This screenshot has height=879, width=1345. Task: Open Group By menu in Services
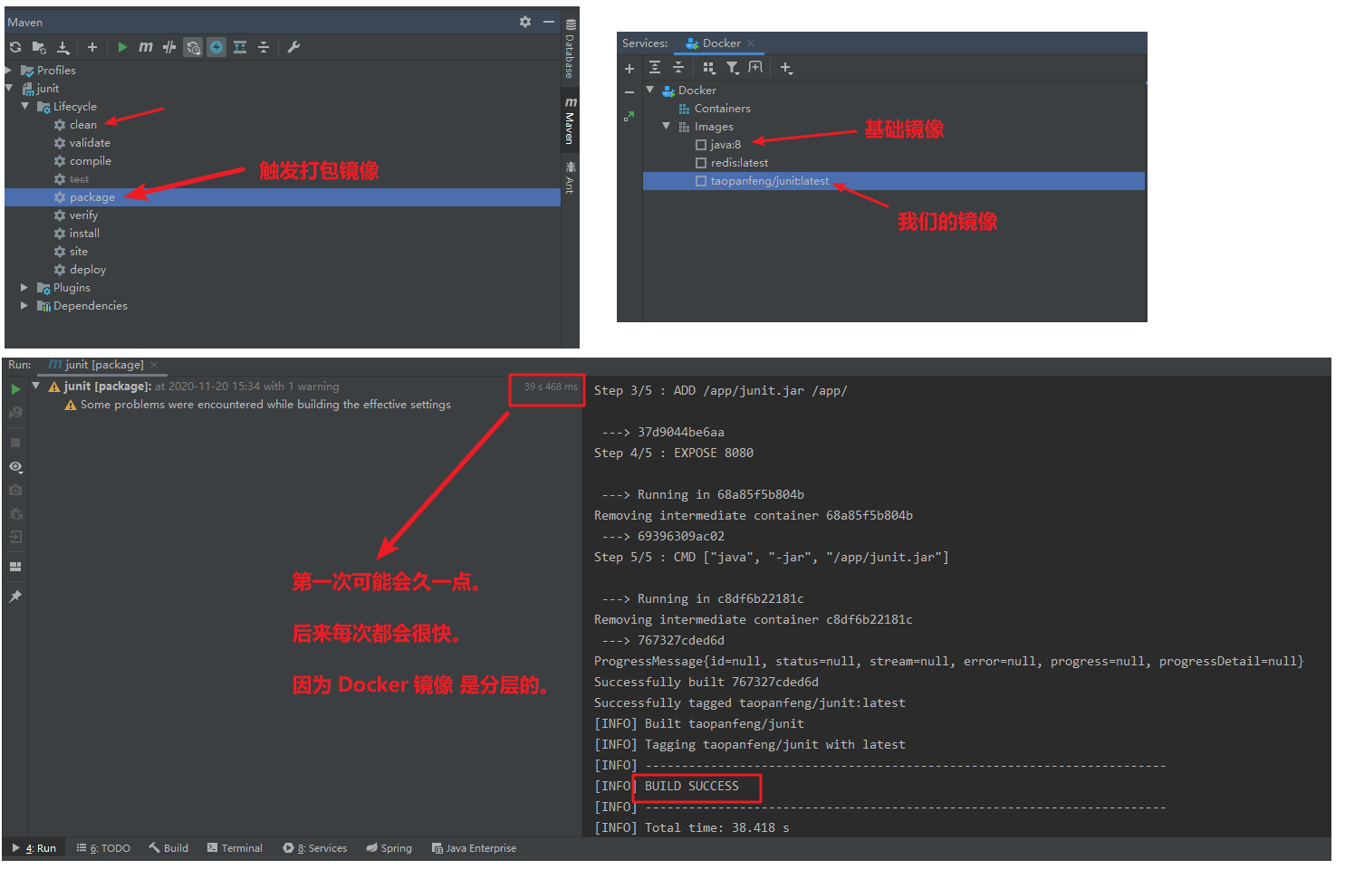(x=709, y=68)
